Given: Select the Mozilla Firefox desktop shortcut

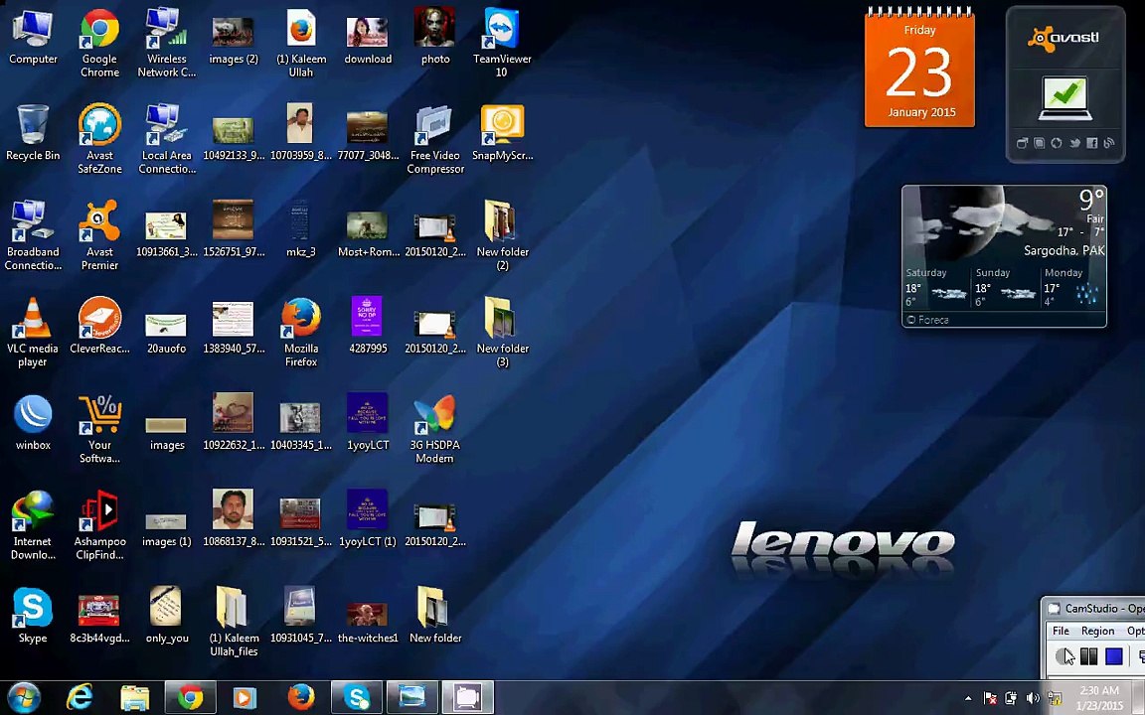Looking at the screenshot, I should 301,332.
